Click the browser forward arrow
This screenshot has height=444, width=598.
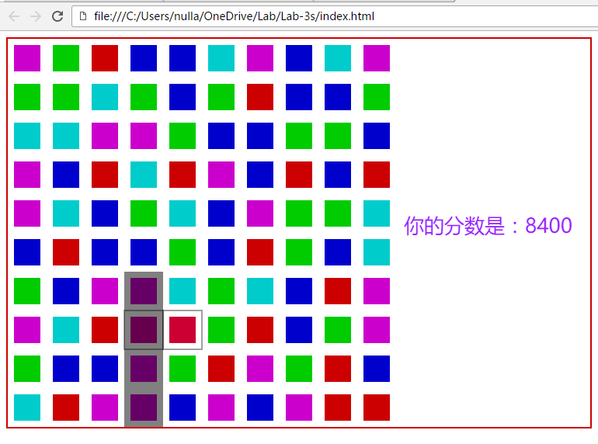[35, 16]
